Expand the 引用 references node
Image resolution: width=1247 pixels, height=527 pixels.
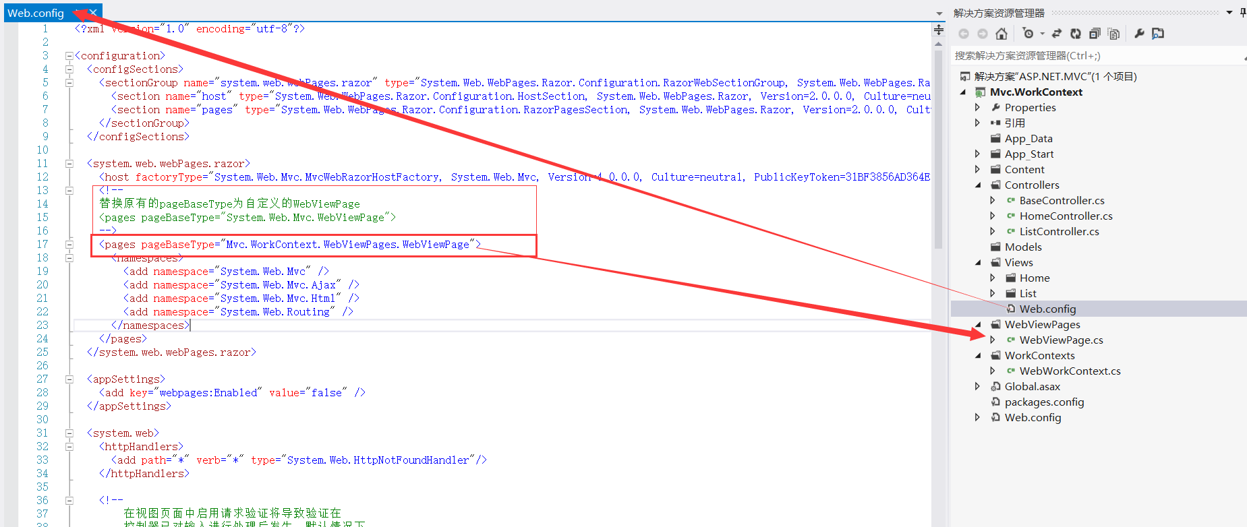tap(977, 123)
